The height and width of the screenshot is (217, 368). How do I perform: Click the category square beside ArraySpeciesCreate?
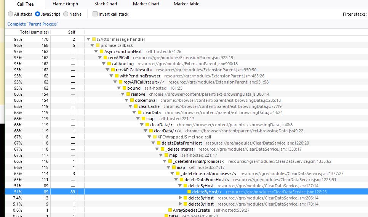click(170, 210)
